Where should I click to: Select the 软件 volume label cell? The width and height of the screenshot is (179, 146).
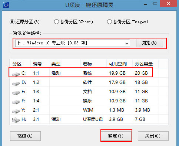pos(87,82)
